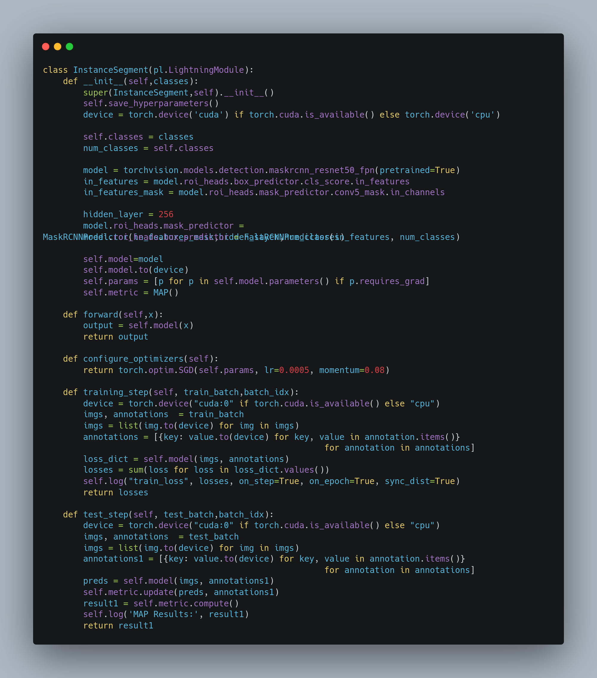The image size is (597, 678).
Task: Click the 'self.save_hyperparameters()' line
Action: pyautogui.click(x=151, y=104)
